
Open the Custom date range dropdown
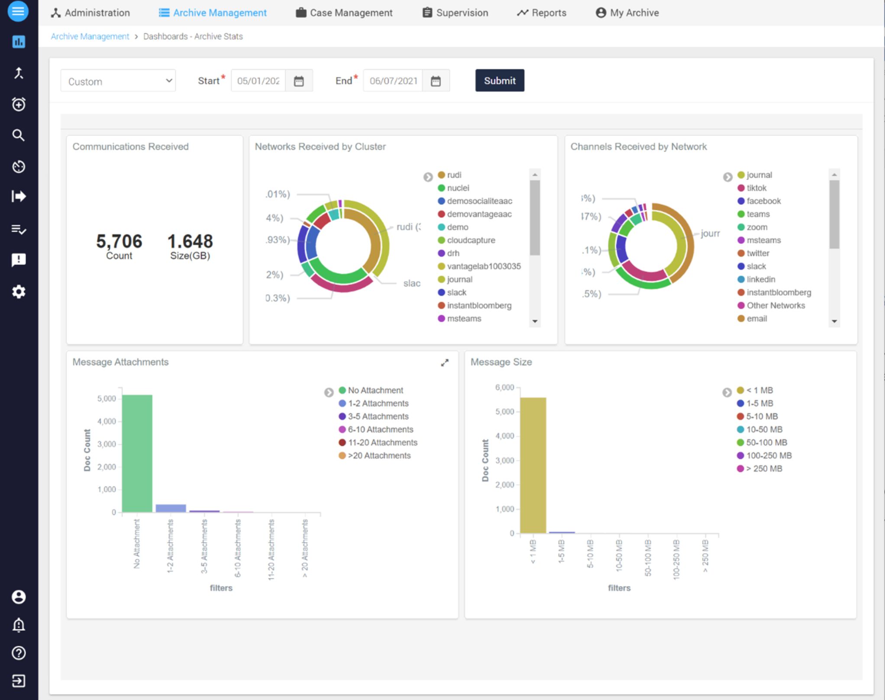pos(118,81)
